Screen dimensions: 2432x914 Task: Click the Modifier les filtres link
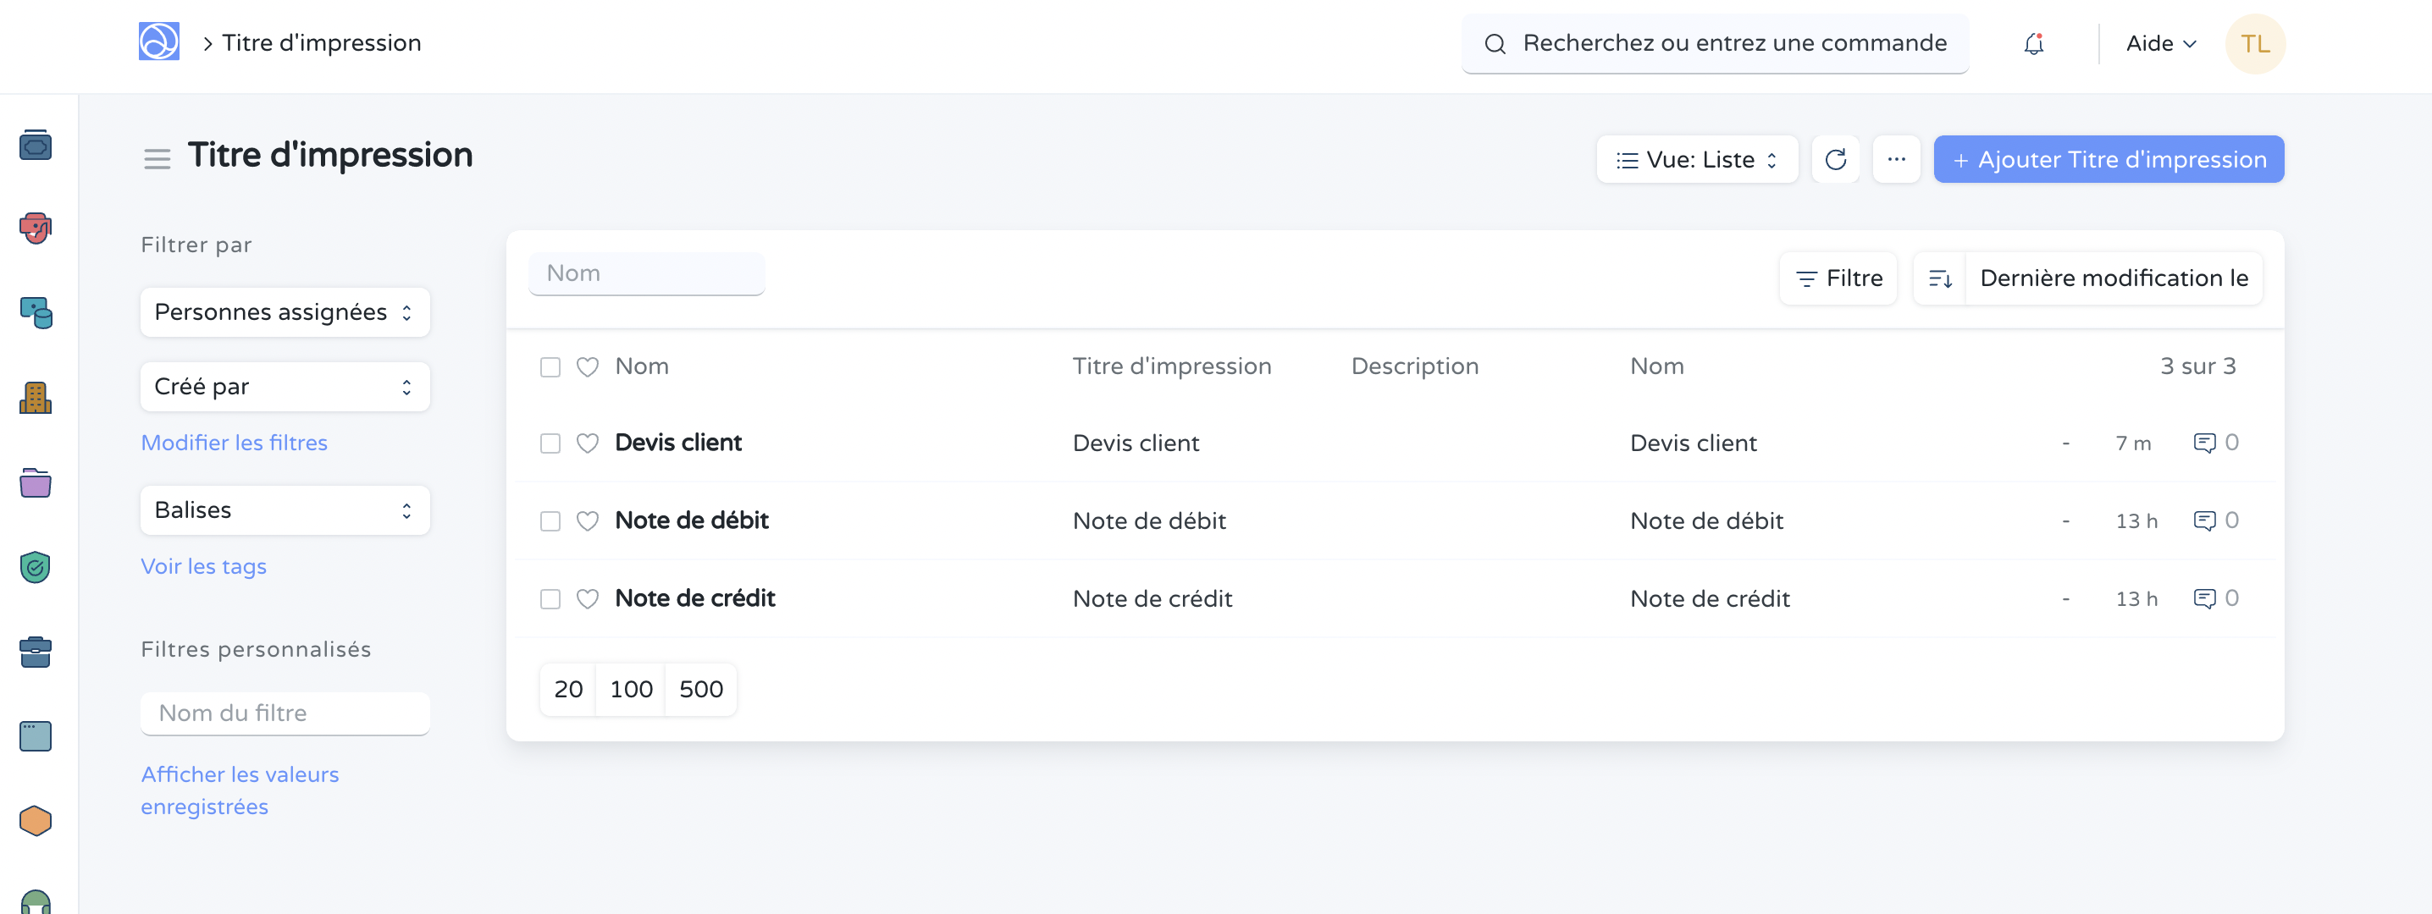pos(234,443)
